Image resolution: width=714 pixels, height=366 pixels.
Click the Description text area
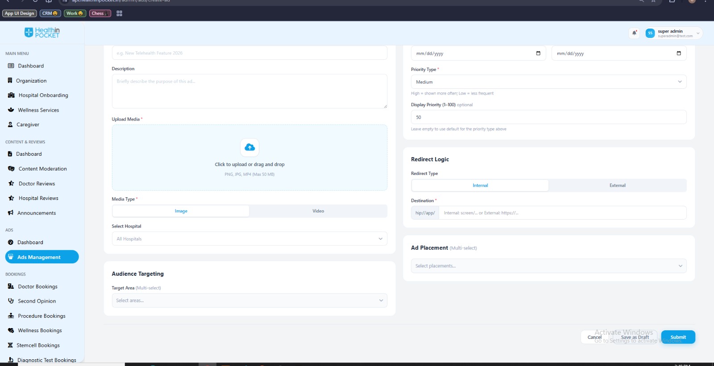pos(249,91)
